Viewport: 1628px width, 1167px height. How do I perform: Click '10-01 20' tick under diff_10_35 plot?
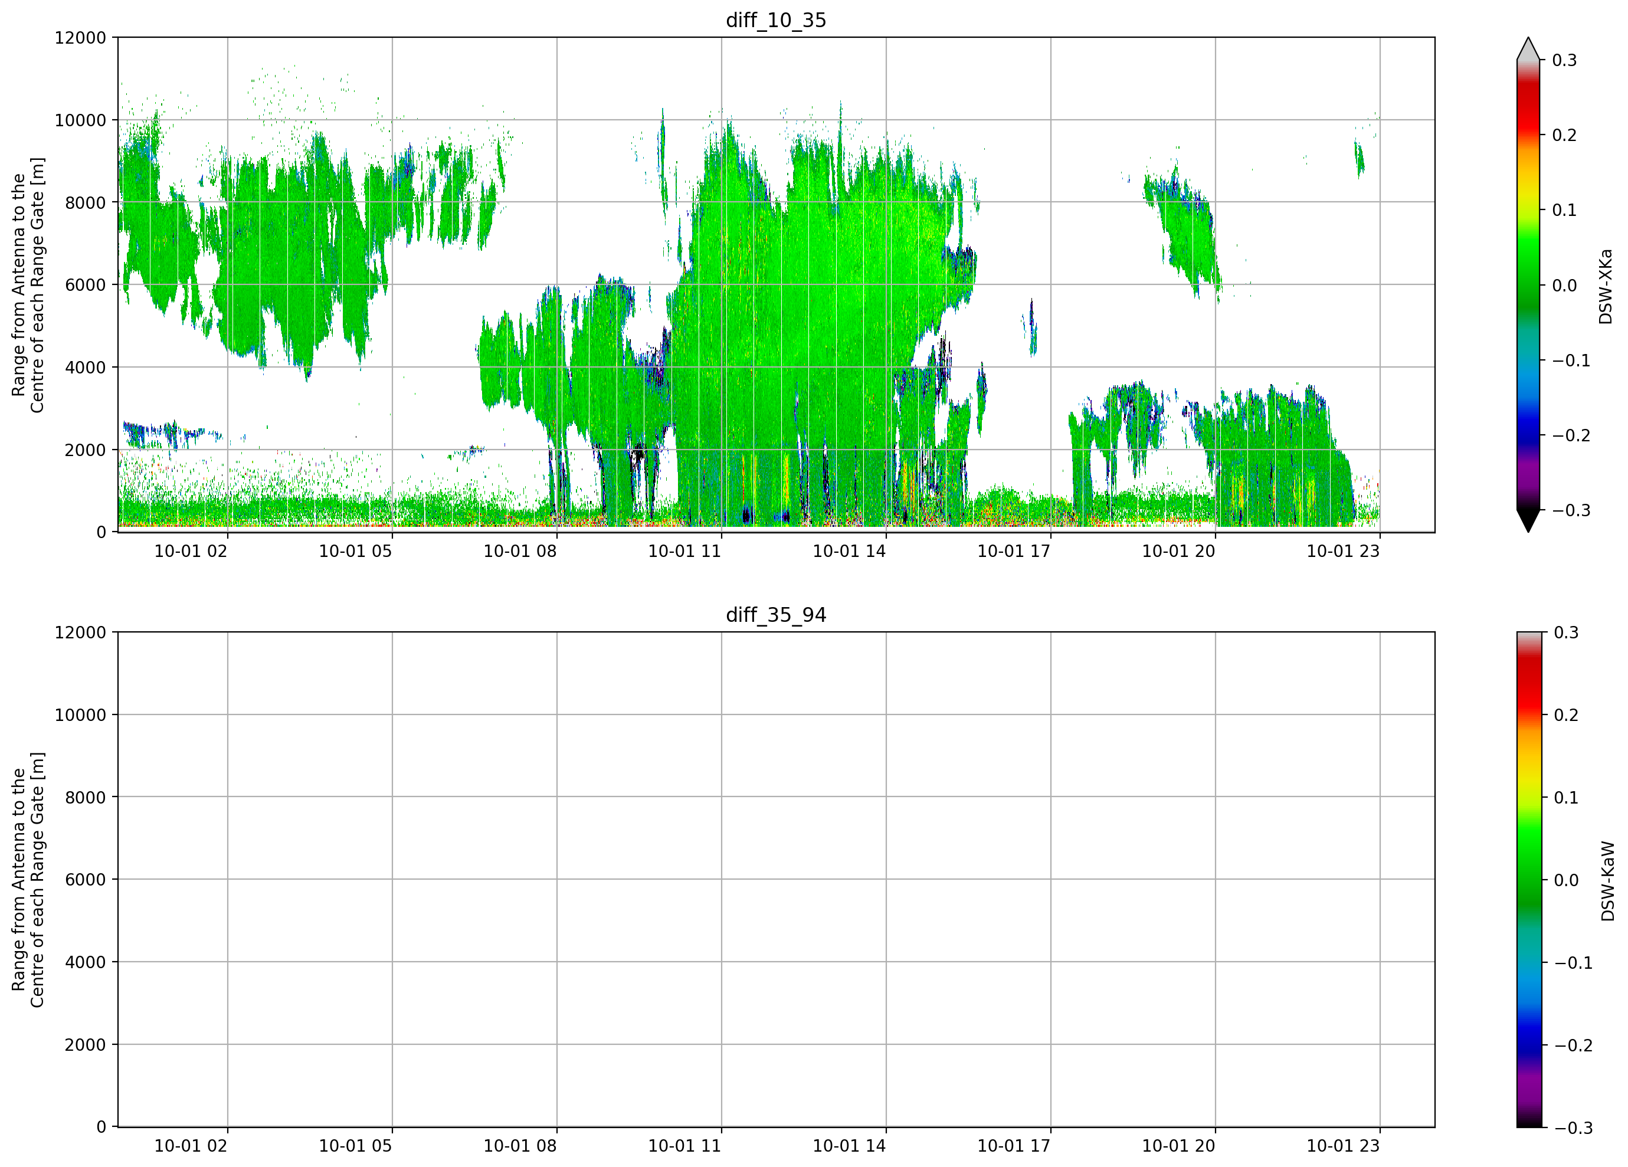(1178, 551)
